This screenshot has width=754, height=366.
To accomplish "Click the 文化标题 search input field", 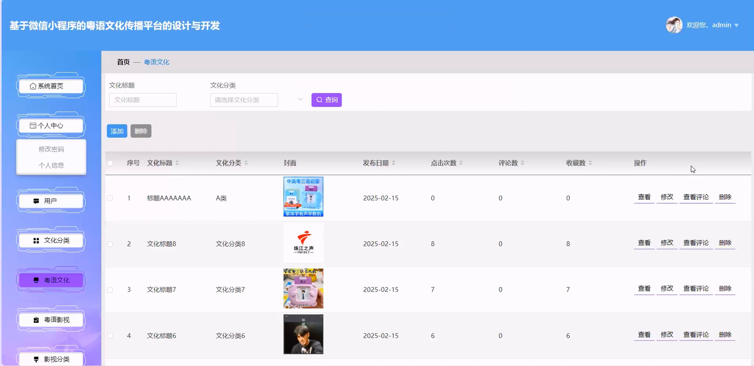I will click(143, 100).
